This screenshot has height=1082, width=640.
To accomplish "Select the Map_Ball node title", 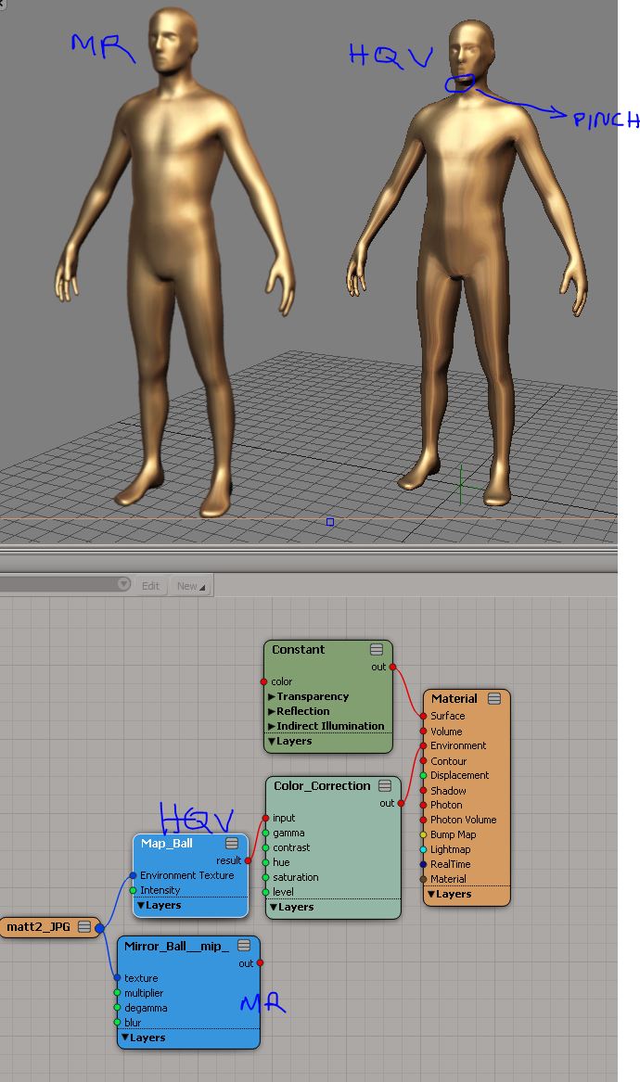I will (167, 844).
